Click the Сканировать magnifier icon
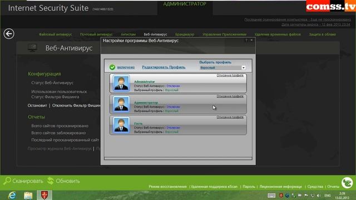 click(7, 181)
